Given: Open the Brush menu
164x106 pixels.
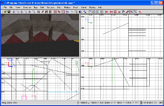Looking at the screenshot, I should point(75,7).
